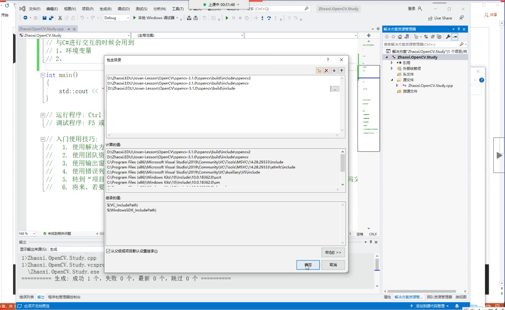Select $(VC_IncludePath) inherited value
The height and width of the screenshot is (310, 505).
pyautogui.click(x=123, y=205)
